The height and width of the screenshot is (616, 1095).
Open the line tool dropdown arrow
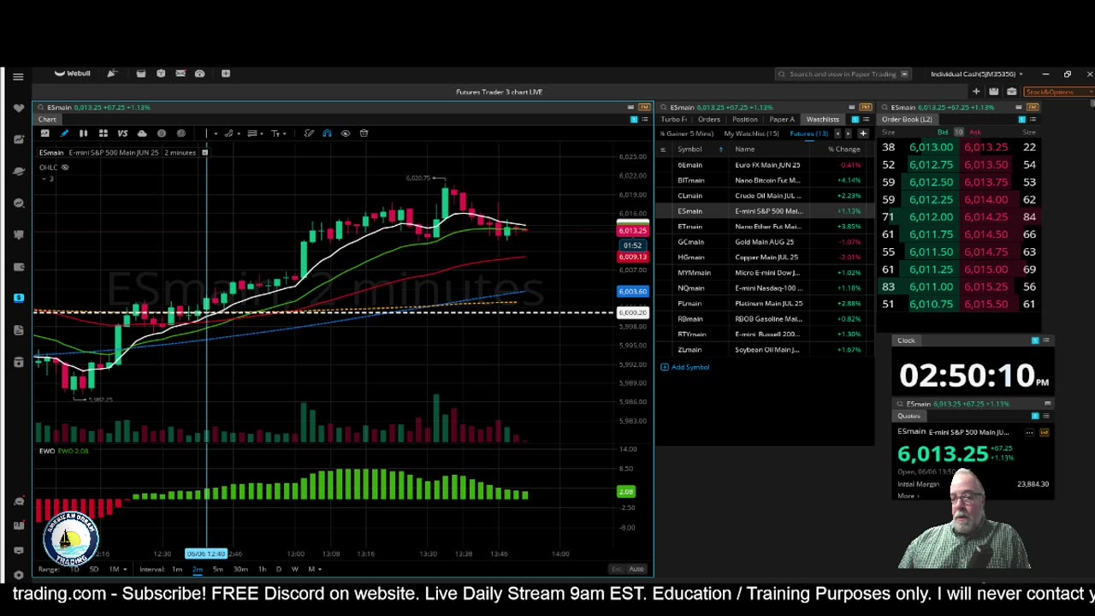pyautogui.click(x=216, y=133)
